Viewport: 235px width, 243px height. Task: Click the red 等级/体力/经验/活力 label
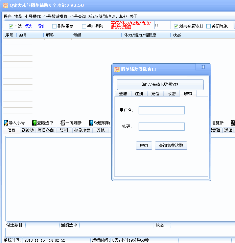(131, 25)
